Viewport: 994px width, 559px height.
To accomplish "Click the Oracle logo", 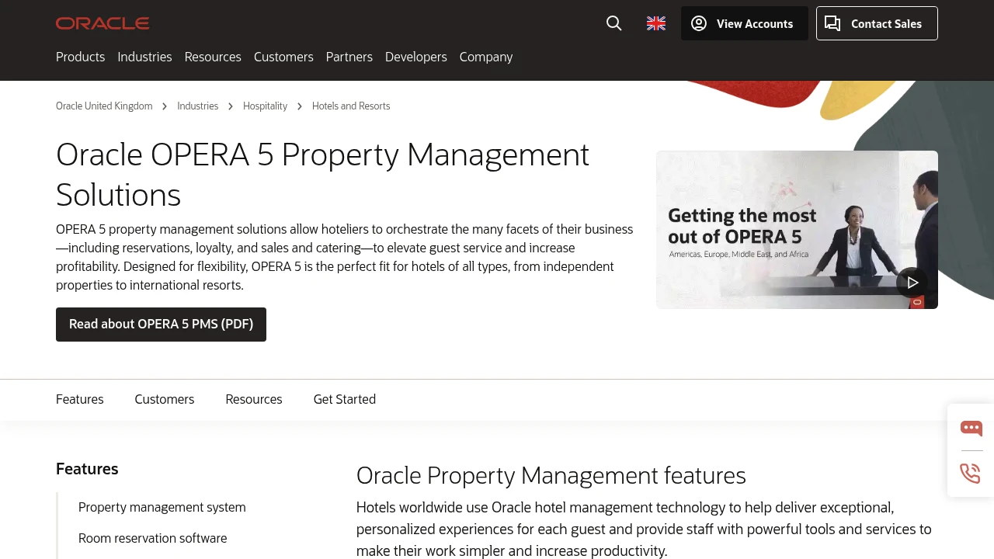I will coord(102,23).
